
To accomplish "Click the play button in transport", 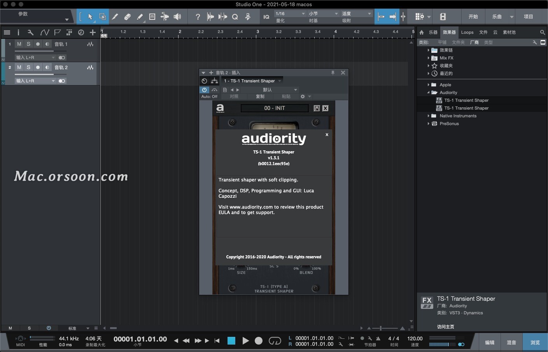I will tap(245, 341).
